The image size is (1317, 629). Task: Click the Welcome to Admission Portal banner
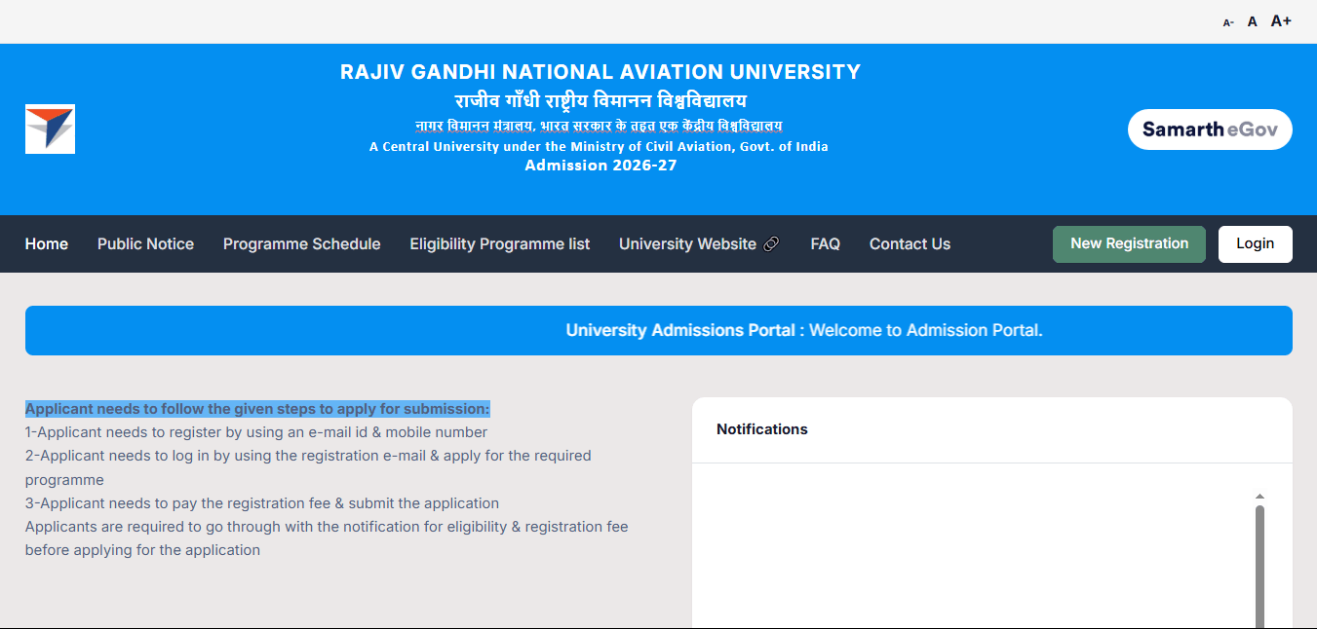click(x=804, y=331)
